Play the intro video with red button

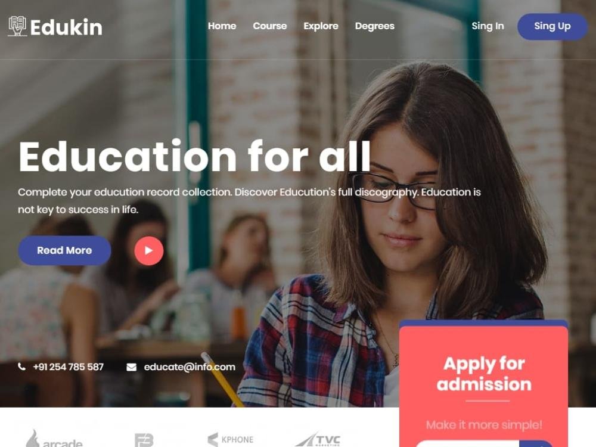[148, 250]
